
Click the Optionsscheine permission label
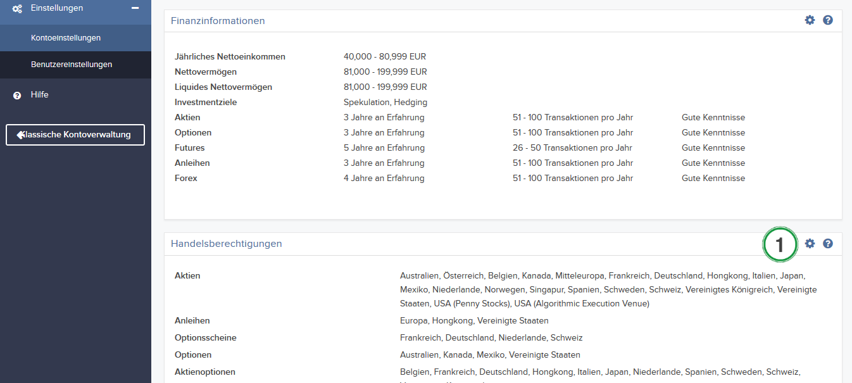click(206, 338)
